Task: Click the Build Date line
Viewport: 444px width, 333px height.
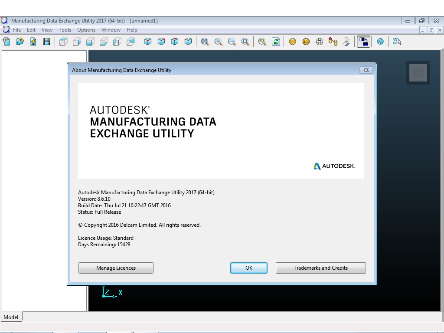Action: [x=124, y=205]
